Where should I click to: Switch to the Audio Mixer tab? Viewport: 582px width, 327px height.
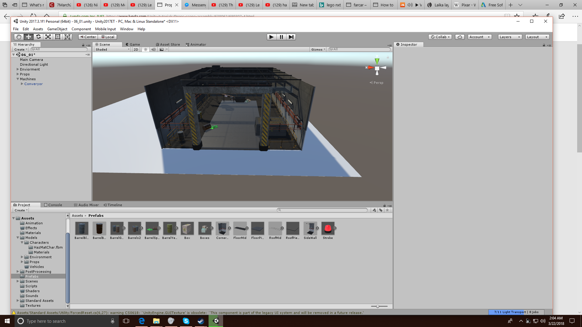point(86,205)
